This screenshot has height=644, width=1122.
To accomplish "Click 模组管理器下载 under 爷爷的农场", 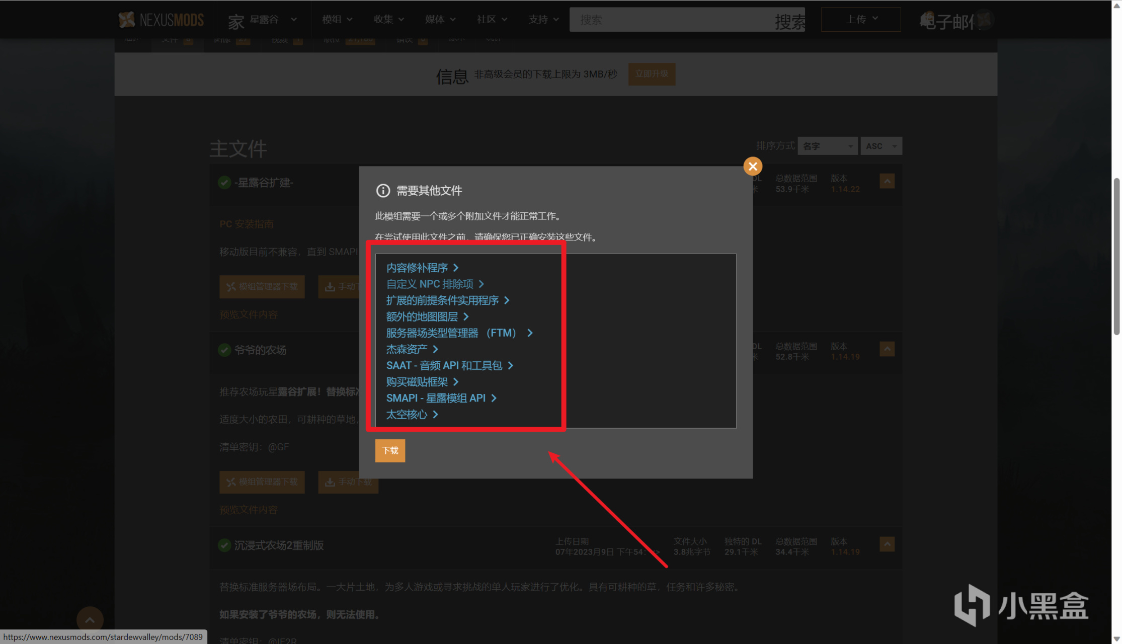I will 262,482.
